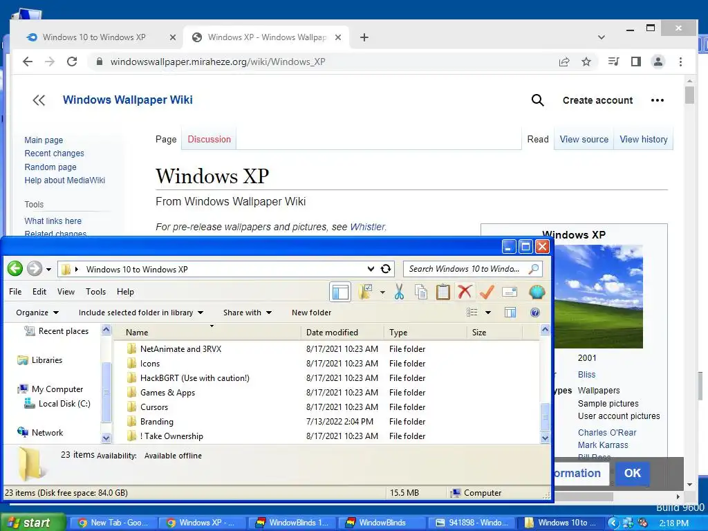Image resolution: width=708 pixels, height=531 pixels.
Task: Toggle the navigation pane toolbar button
Action: 340,292
